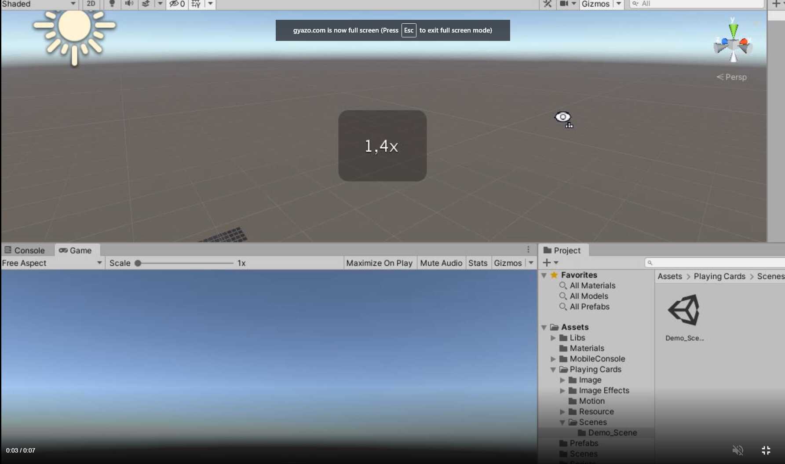Click the Mute Audio button
Screen dimensions: 785x464
click(x=441, y=263)
